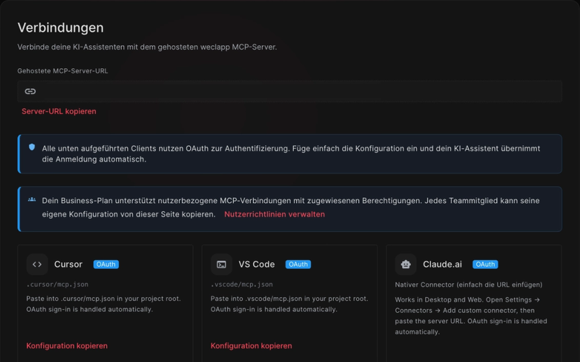The height and width of the screenshot is (362, 580).
Task: Click the 'Verbindungen' heading
Action: (x=61, y=28)
